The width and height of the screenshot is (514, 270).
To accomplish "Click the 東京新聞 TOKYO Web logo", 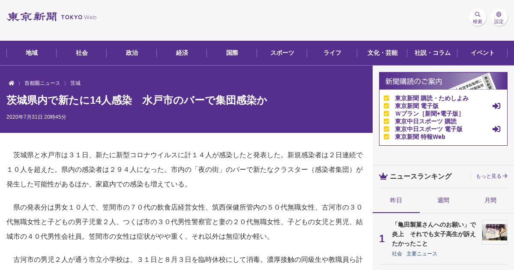I will [51, 17].
